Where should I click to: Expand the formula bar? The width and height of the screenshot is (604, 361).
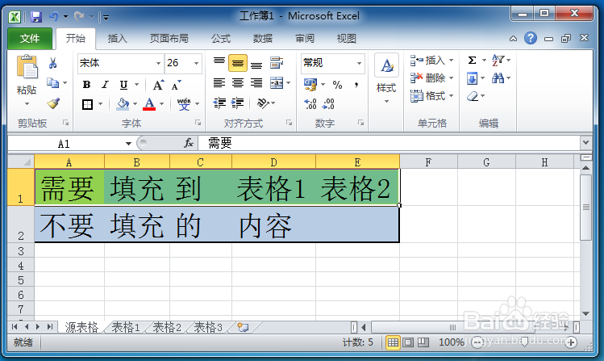586,143
